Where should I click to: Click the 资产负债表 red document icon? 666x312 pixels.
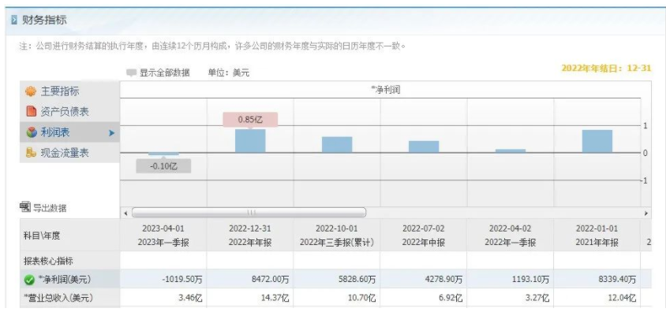tap(31, 112)
